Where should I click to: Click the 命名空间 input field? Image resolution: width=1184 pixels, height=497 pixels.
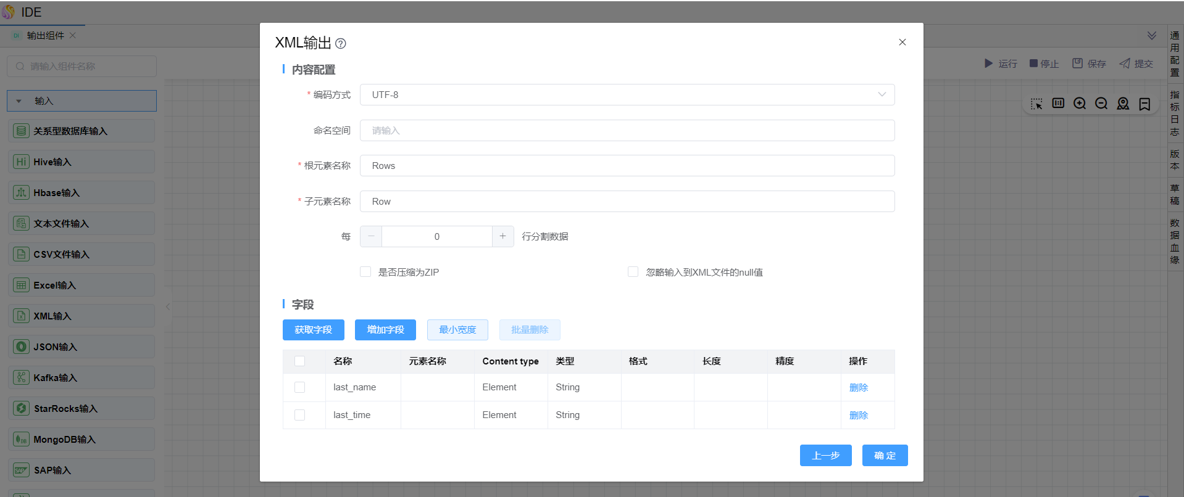(627, 131)
